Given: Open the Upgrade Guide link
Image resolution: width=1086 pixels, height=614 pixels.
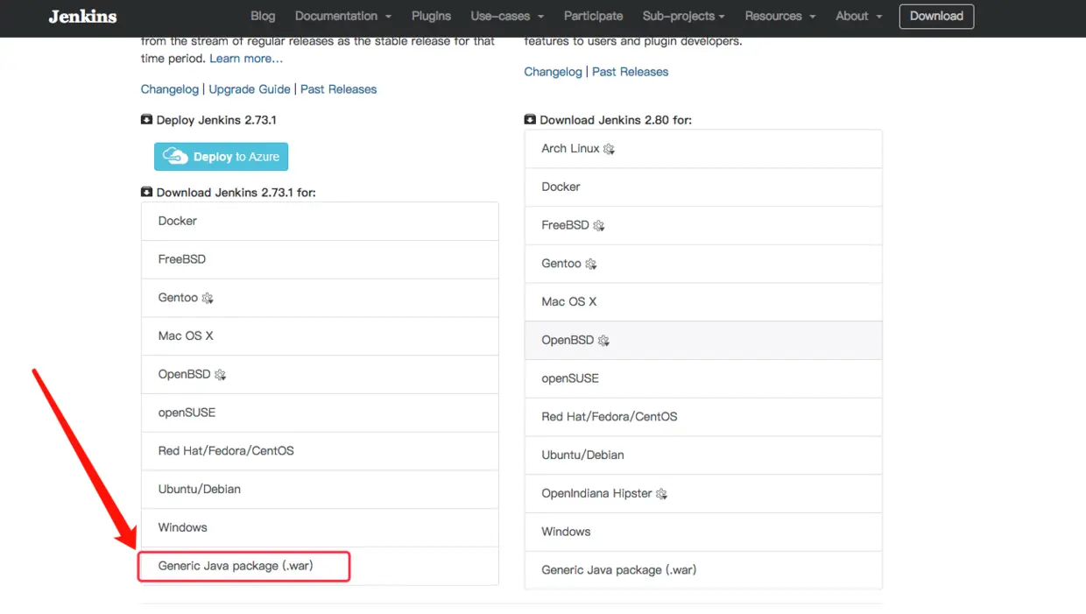Looking at the screenshot, I should [x=250, y=89].
